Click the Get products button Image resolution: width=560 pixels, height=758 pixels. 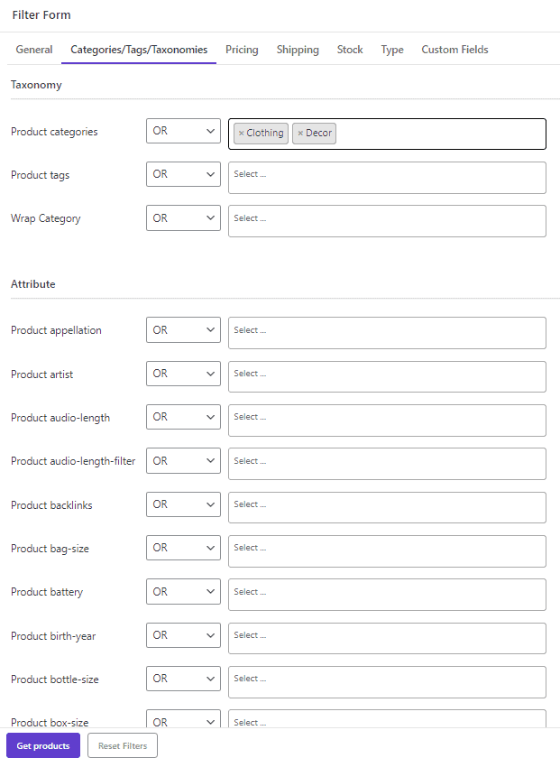pos(42,745)
